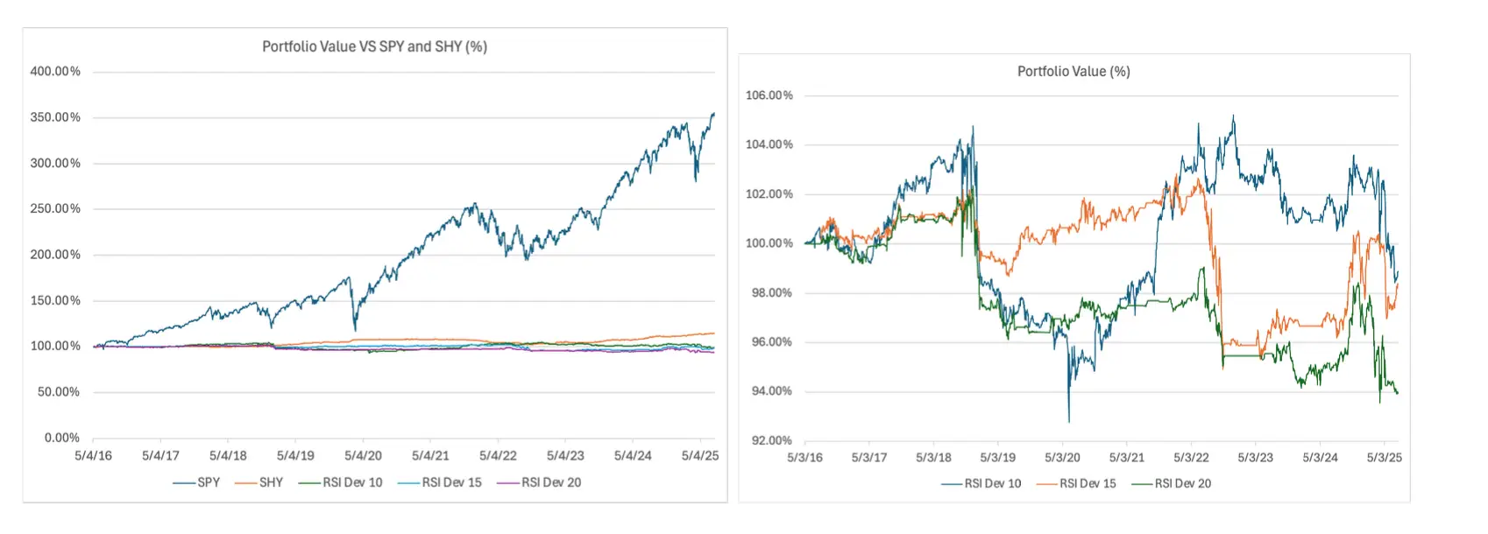This screenshot has height=534, width=1488.
Task: Click the 5/4/25 date on left chart
Action: coord(700,455)
